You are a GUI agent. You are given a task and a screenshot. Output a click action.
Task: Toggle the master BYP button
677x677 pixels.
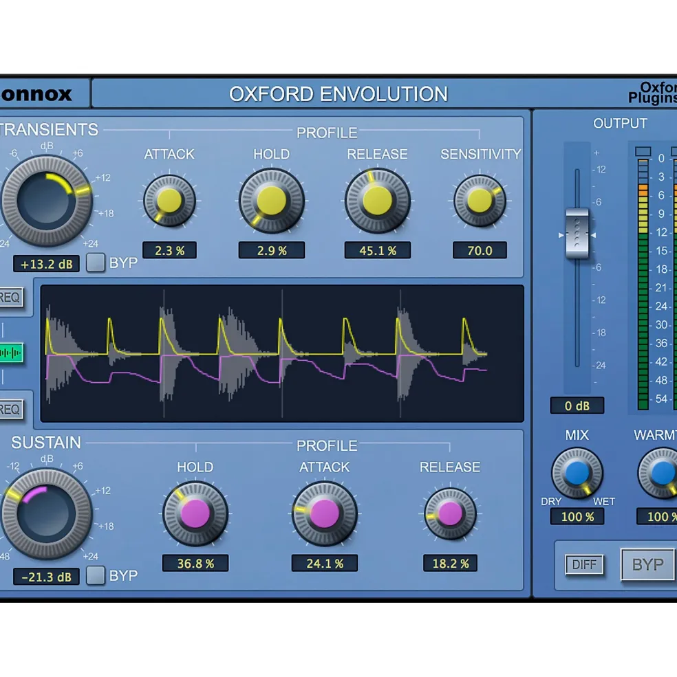pyautogui.click(x=647, y=564)
